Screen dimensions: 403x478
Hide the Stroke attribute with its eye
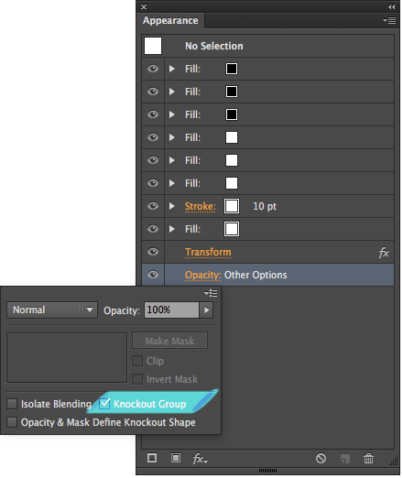pos(153,206)
